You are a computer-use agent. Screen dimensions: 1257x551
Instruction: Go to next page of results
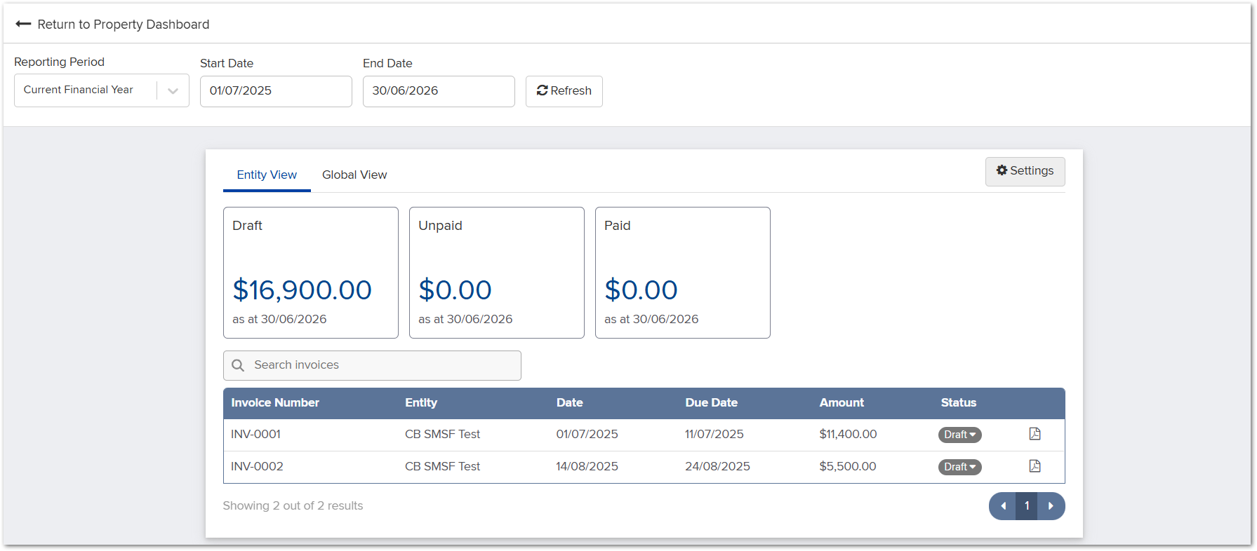click(1051, 506)
